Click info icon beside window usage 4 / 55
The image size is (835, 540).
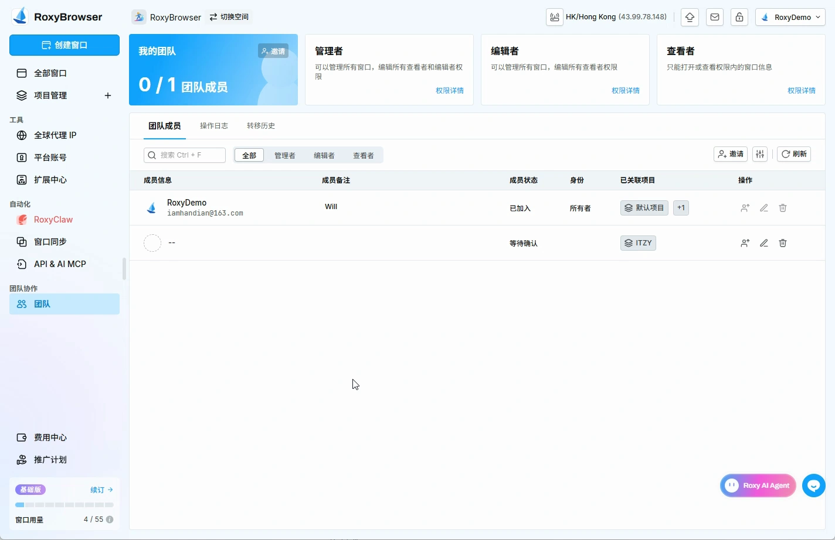(x=110, y=520)
